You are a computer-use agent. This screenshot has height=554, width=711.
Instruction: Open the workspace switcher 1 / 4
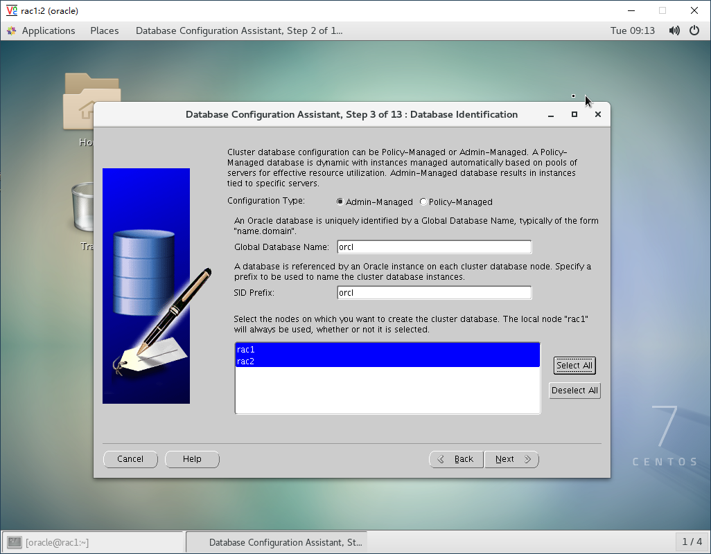coord(692,542)
